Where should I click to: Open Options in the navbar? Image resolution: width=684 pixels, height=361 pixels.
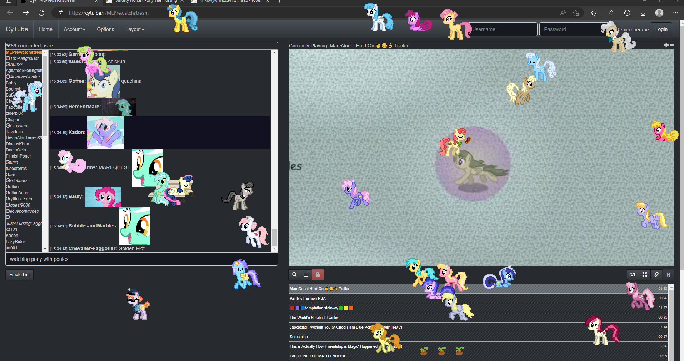(105, 29)
